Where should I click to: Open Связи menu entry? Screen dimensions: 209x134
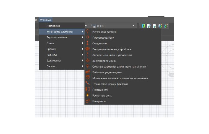pyautogui.click(x=62, y=43)
